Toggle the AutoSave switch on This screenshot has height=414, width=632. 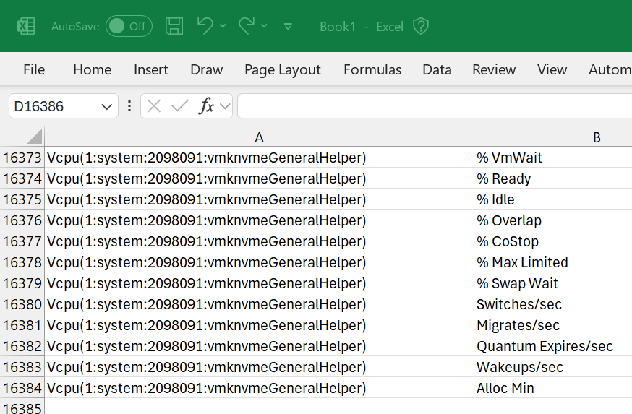click(x=129, y=27)
